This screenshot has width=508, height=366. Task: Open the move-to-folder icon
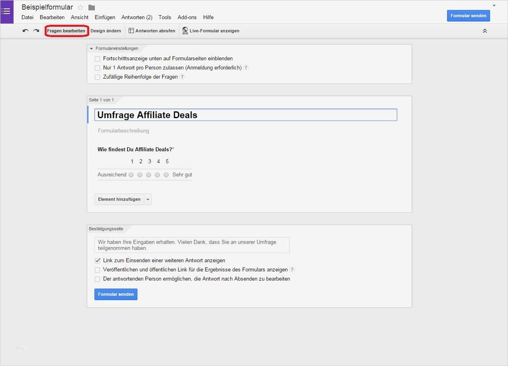(x=91, y=7)
